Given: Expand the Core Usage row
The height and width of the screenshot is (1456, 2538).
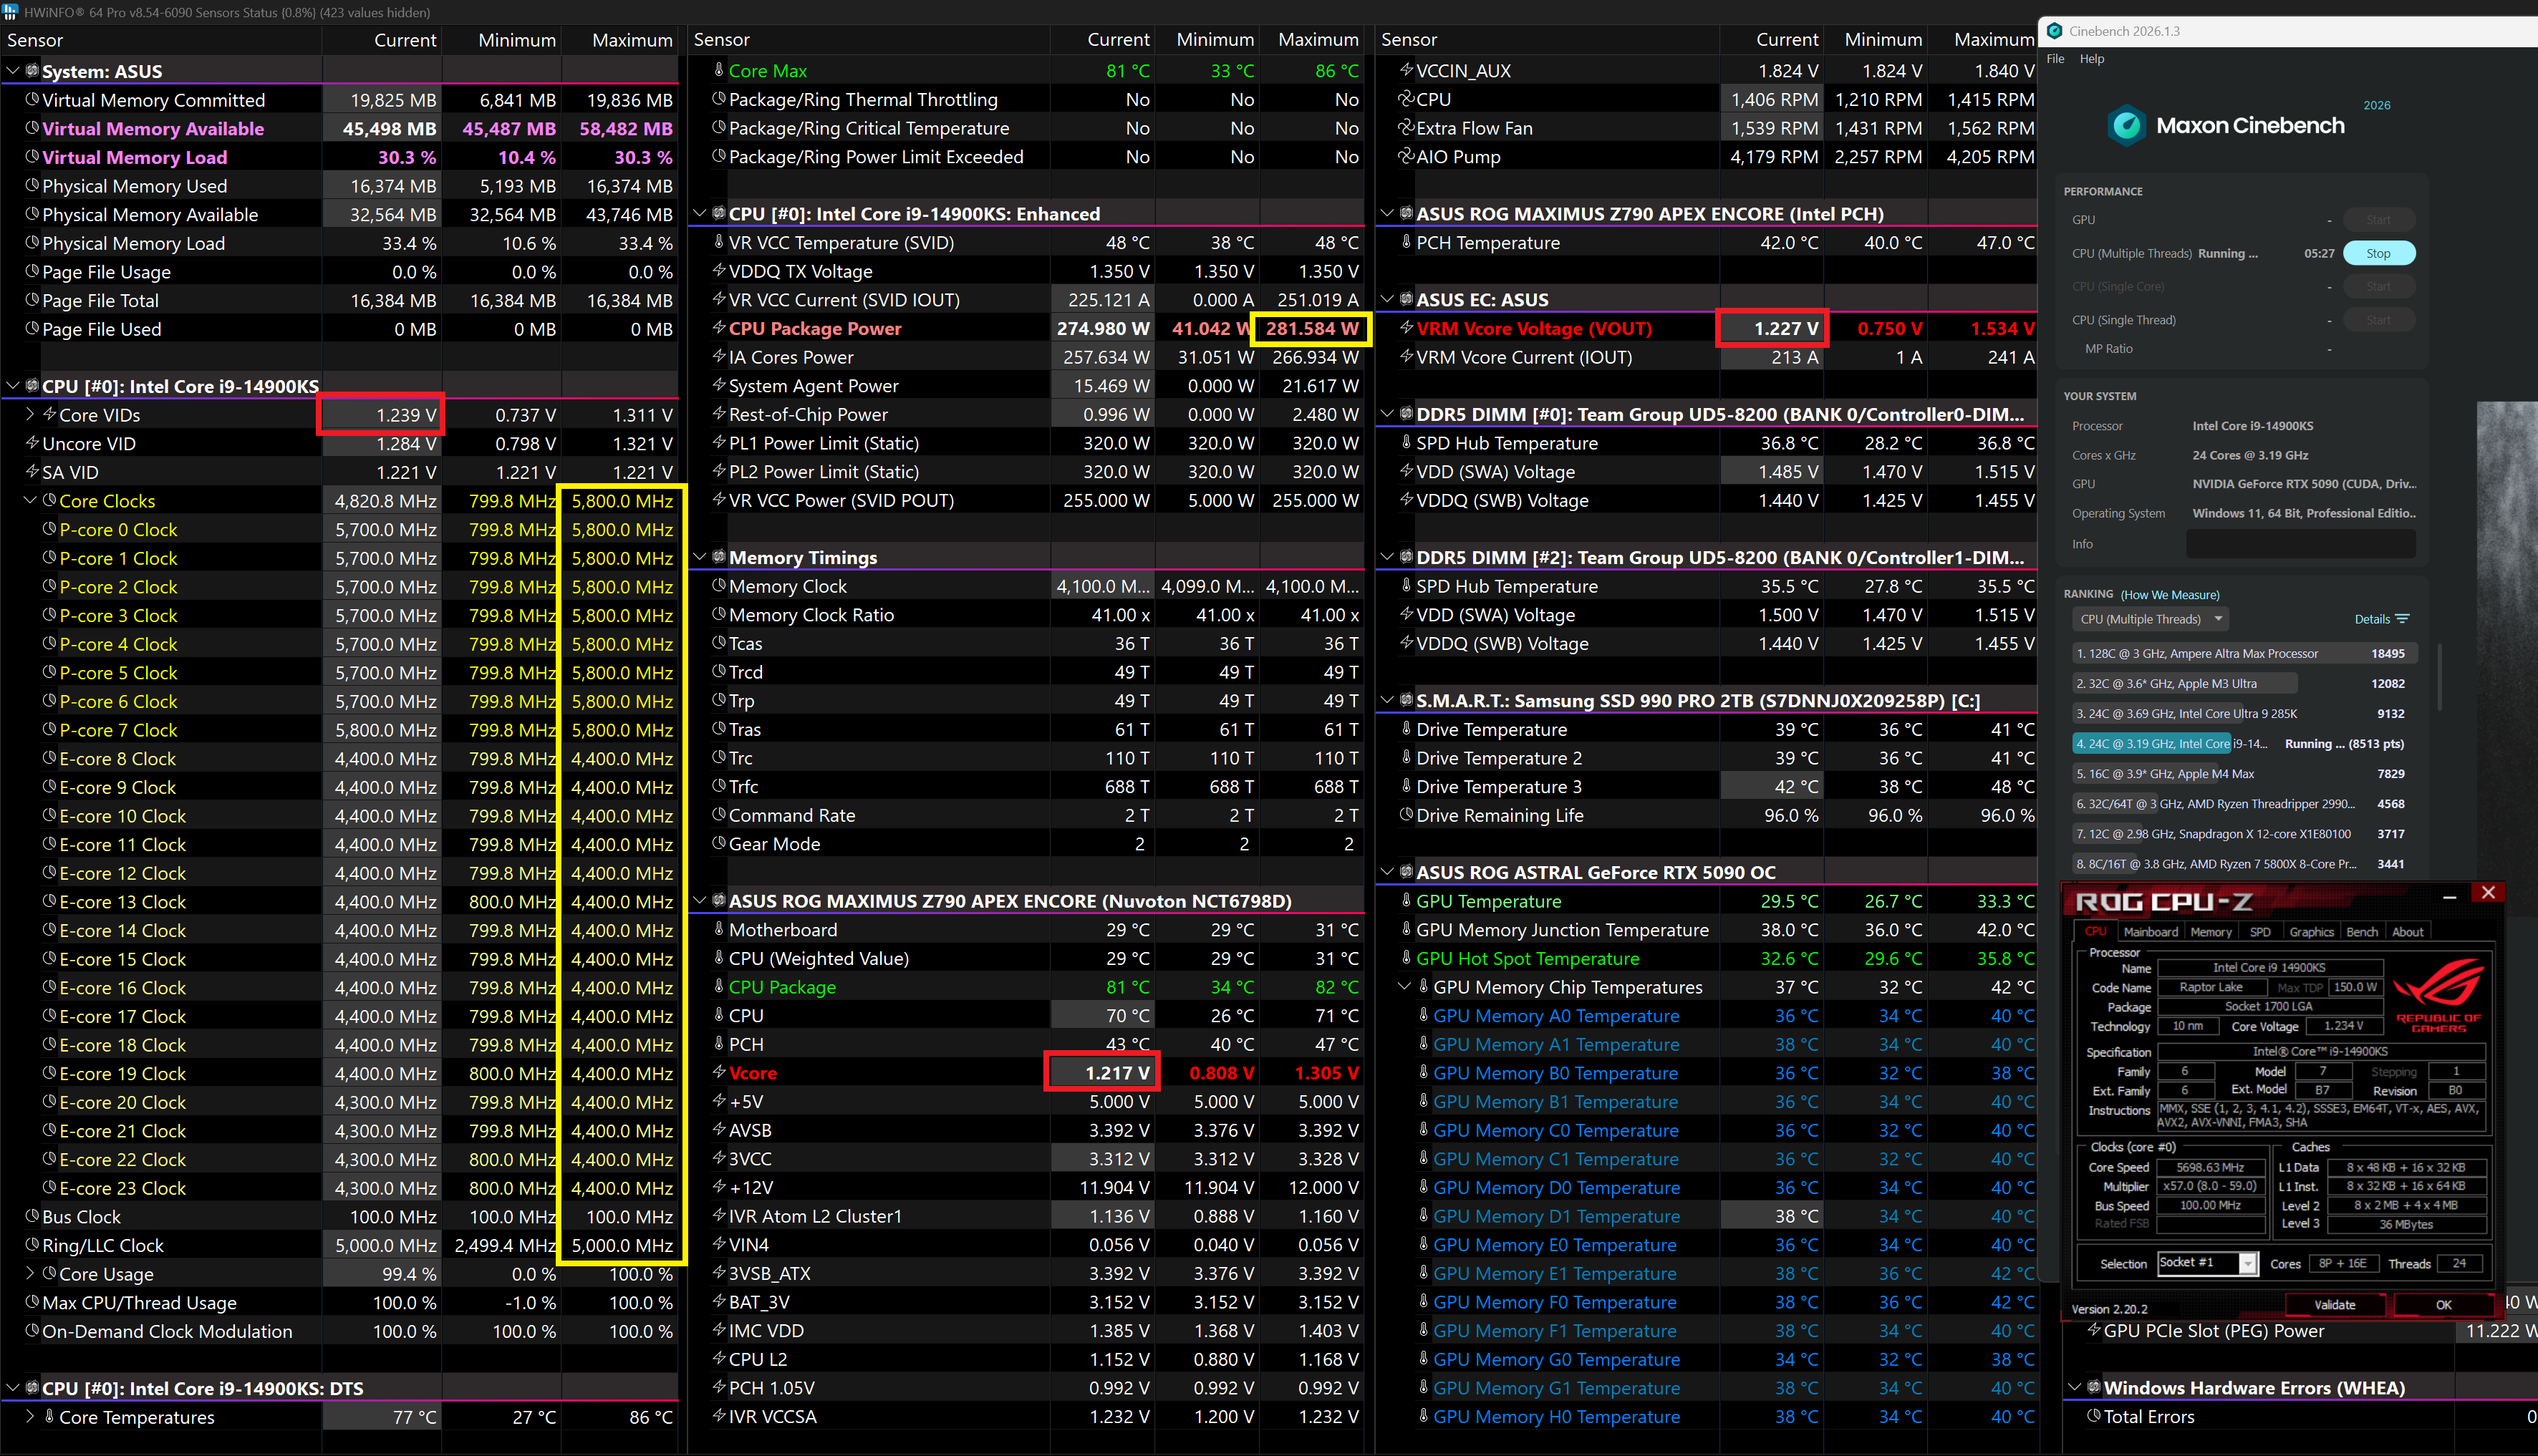Looking at the screenshot, I should pyautogui.click(x=30, y=1273).
